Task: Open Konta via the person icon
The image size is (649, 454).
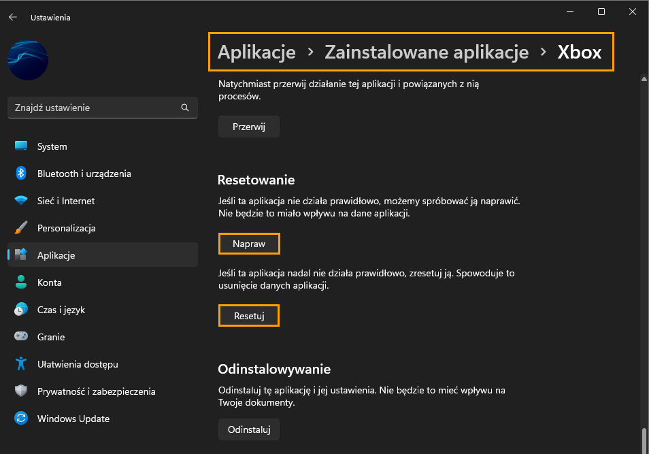Action: [x=21, y=282]
